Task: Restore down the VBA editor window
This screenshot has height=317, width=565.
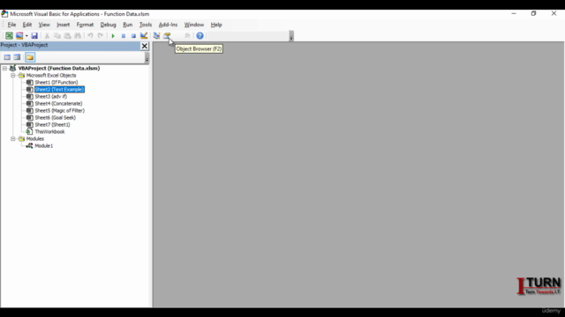Action: pos(533,14)
